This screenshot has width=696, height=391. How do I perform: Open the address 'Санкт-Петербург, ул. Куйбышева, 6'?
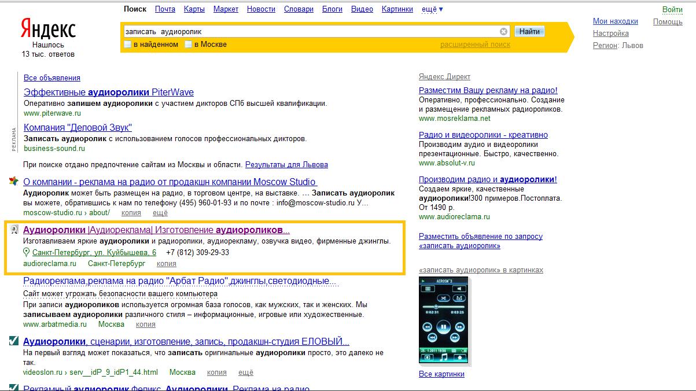coord(94,253)
